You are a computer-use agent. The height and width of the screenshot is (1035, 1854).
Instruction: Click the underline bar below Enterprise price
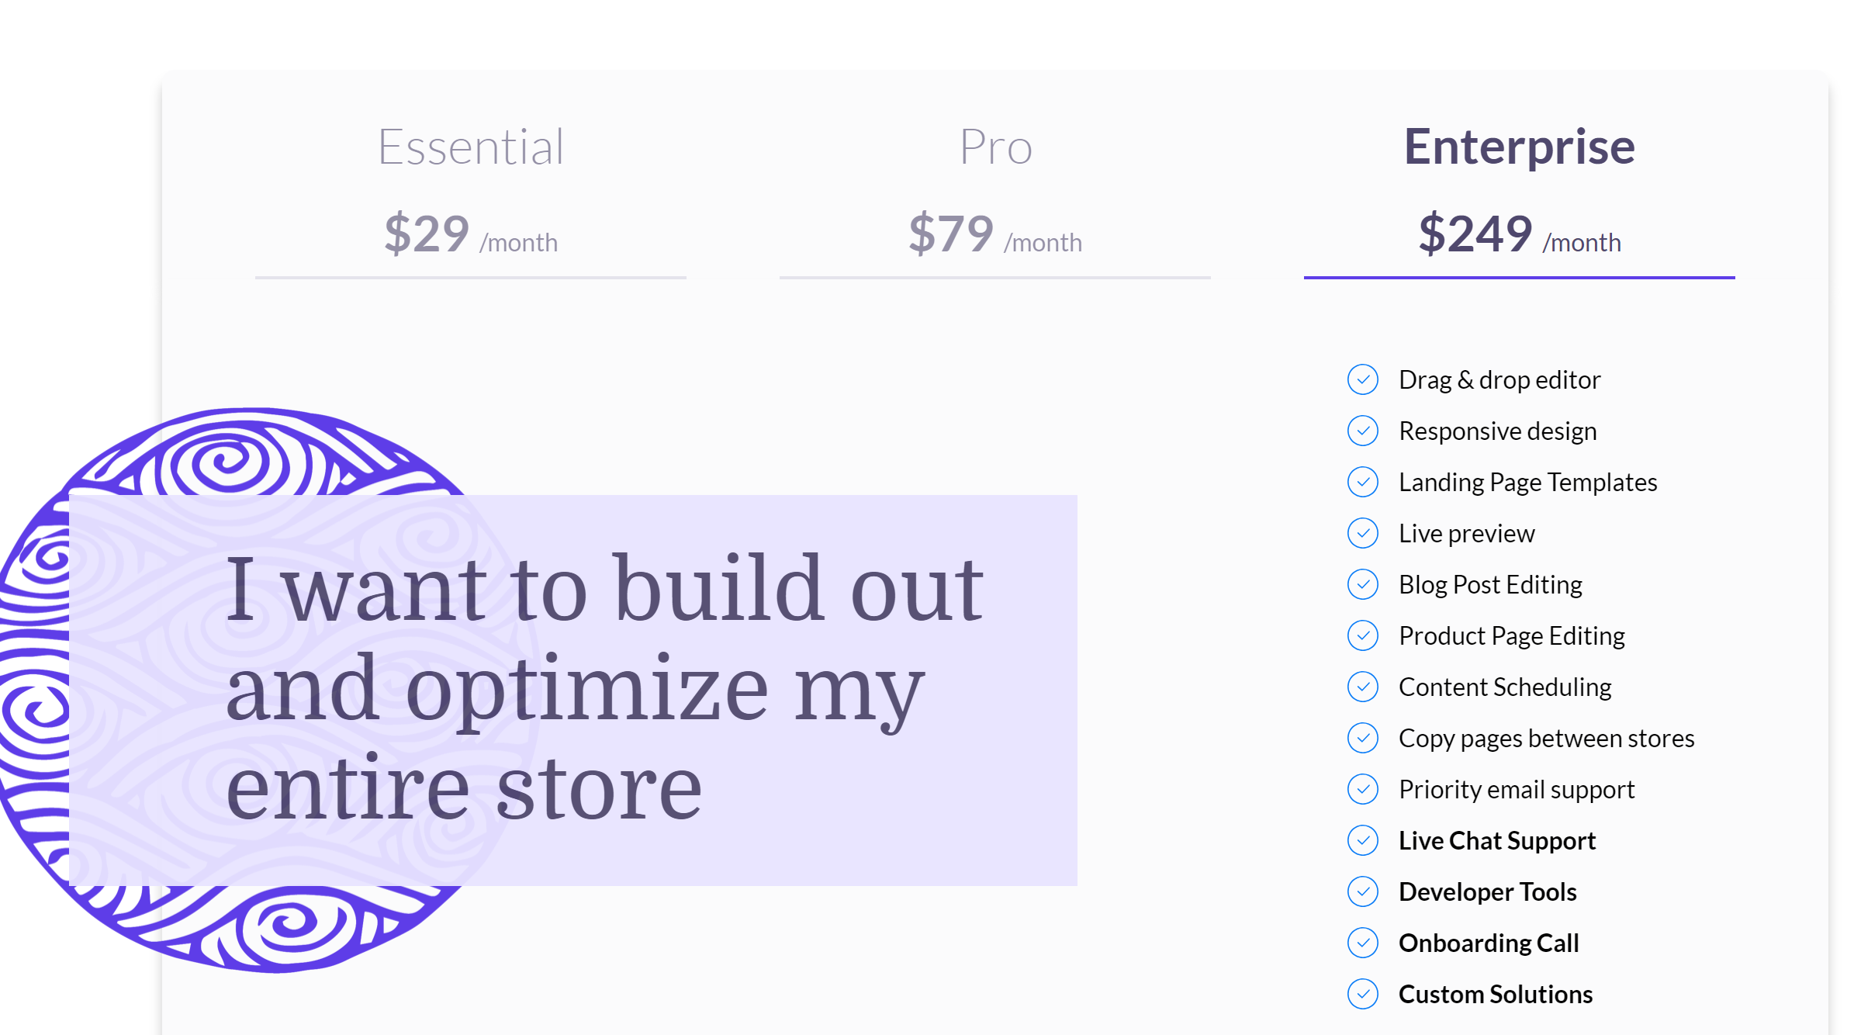(x=1519, y=276)
